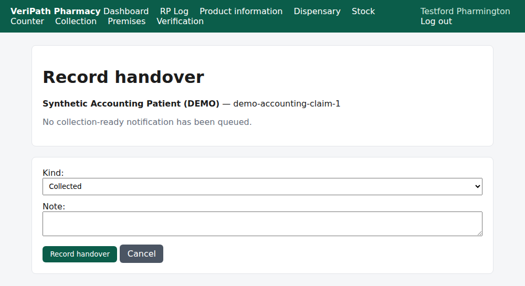Log out of the pharmacy system
Screen dimensions: 525x286
(436, 21)
